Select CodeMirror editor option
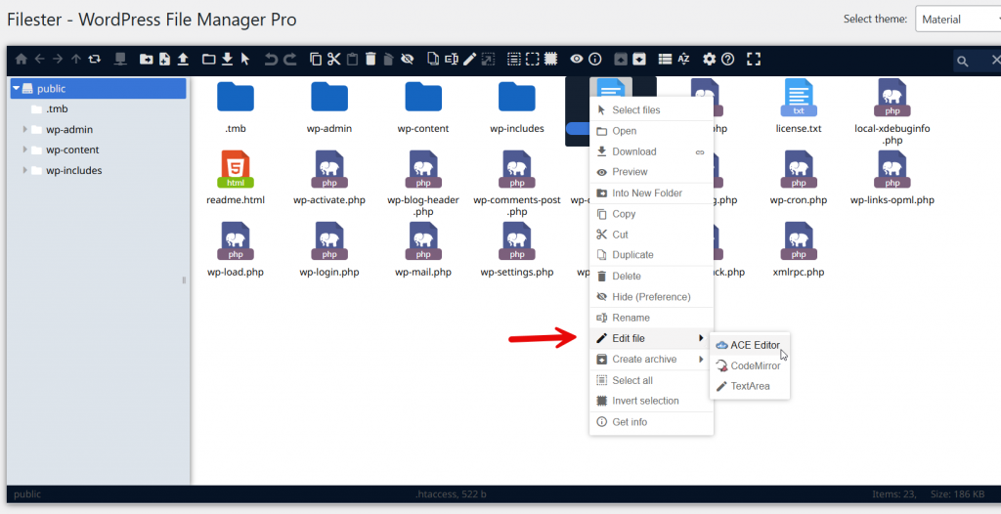The width and height of the screenshot is (1001, 514). pyautogui.click(x=755, y=365)
